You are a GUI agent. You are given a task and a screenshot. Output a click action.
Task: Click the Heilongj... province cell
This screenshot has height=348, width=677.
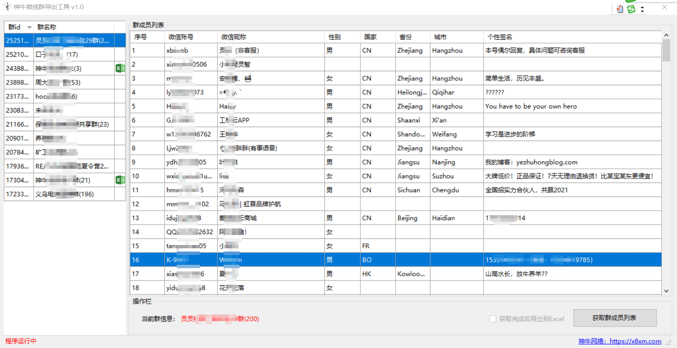[412, 92]
